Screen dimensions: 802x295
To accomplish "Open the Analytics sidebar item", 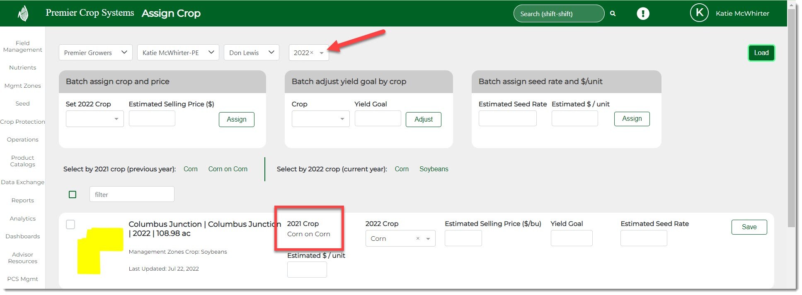I will tap(23, 218).
